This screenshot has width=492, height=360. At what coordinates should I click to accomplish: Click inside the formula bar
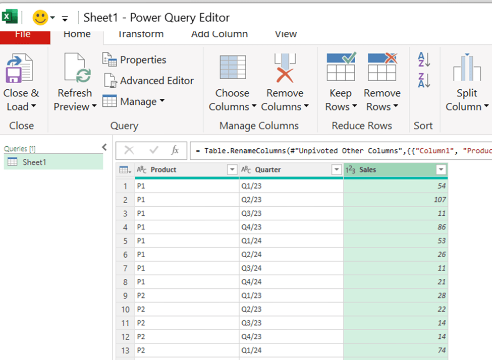pyautogui.click(x=343, y=151)
